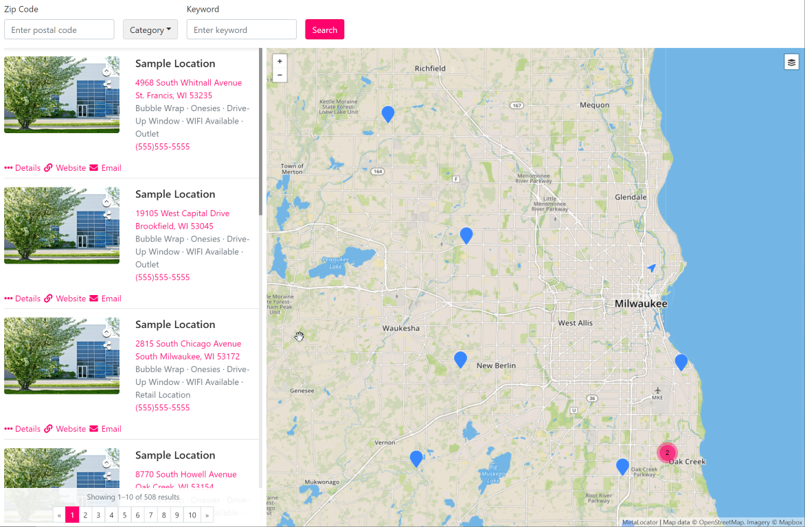The image size is (805, 527).
Task: Click the results list vertical scrollbar
Action: pyautogui.click(x=261, y=132)
